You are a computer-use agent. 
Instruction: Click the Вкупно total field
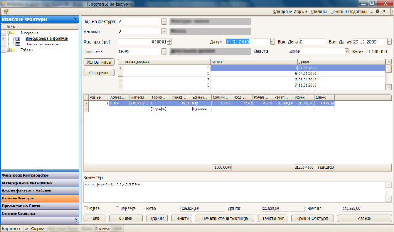pyautogui.click(x=366, y=209)
